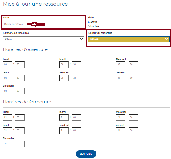Click Samedi opening hour field
The image size is (171, 159).
pos(121,78)
